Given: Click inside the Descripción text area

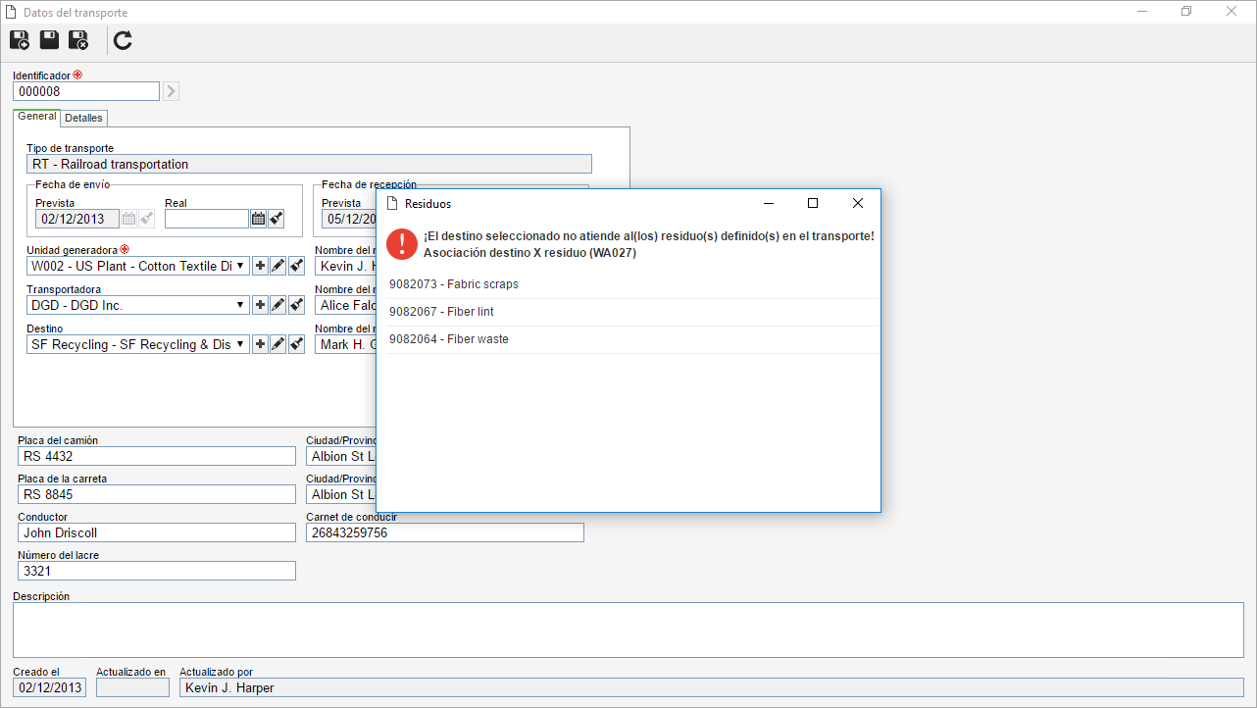Looking at the screenshot, I should point(628,630).
